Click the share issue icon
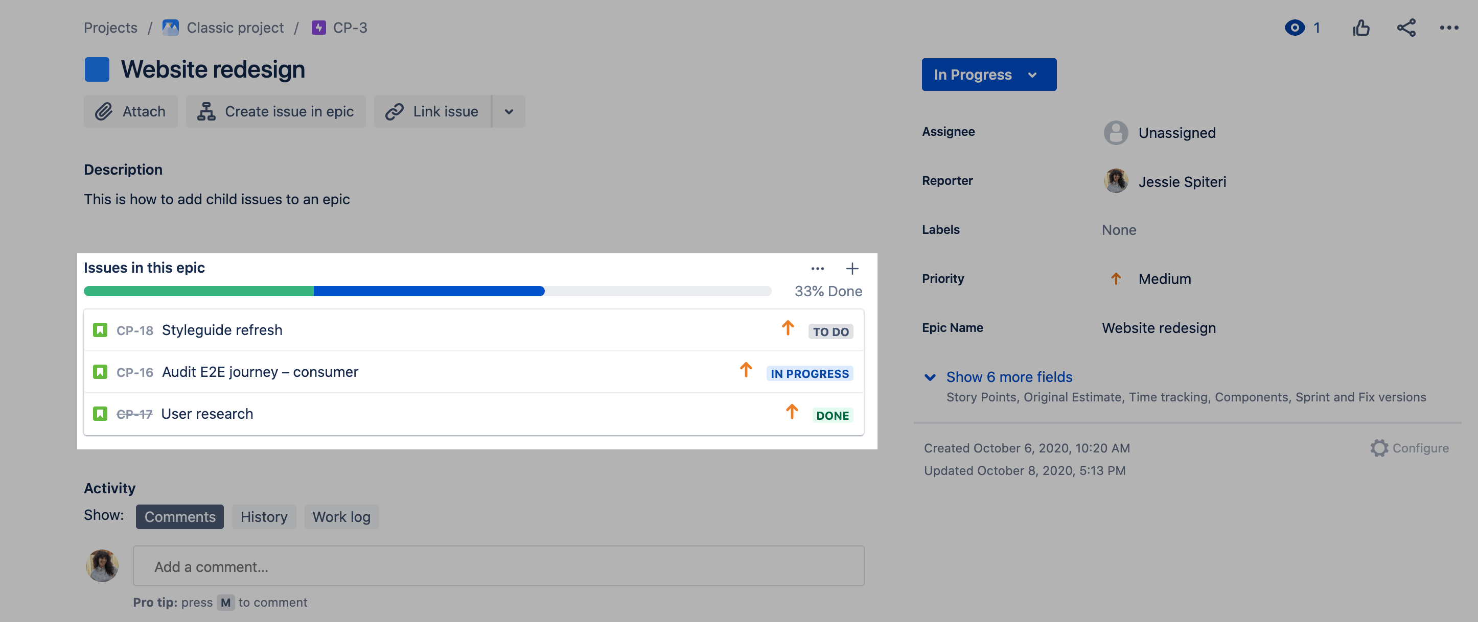Image resolution: width=1478 pixels, height=622 pixels. coord(1405,27)
